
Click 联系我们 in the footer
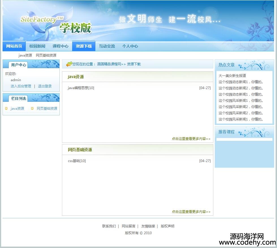pyautogui.click(x=109, y=226)
